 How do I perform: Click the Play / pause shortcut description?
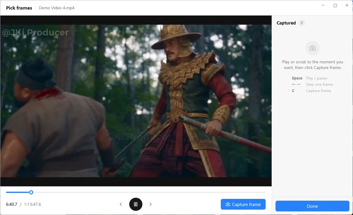(x=317, y=78)
